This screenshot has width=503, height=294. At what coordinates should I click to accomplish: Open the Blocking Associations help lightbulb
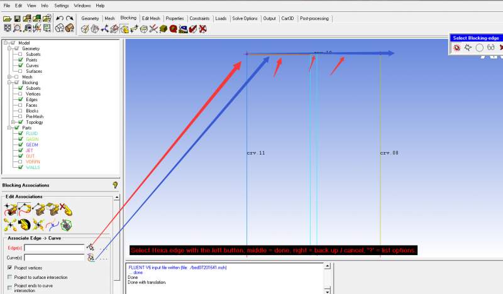[x=115, y=185]
